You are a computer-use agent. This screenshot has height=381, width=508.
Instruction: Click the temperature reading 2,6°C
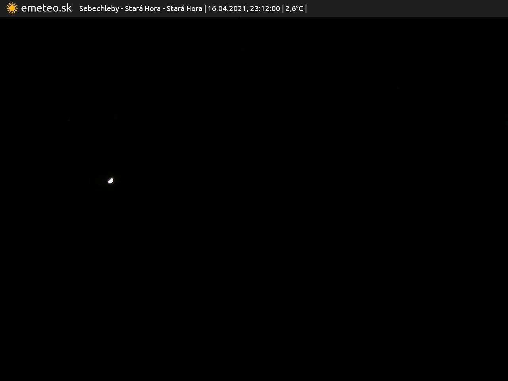[x=294, y=9]
